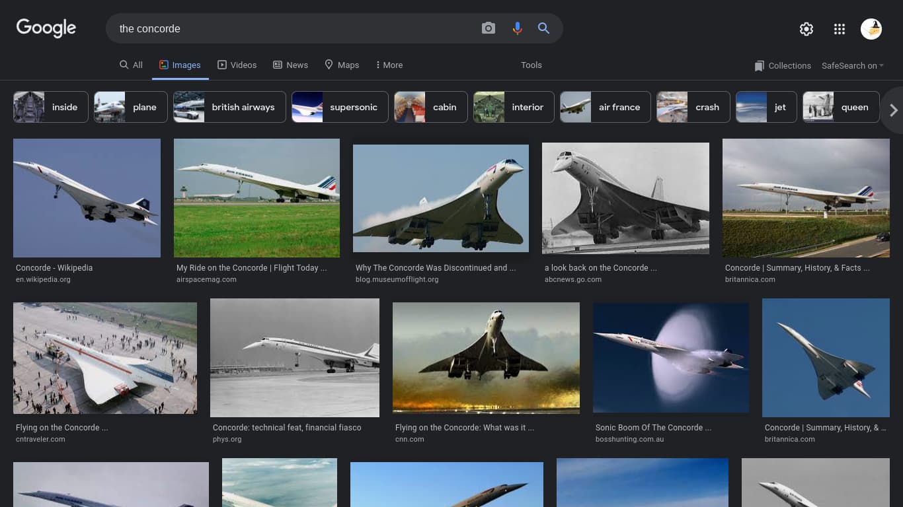This screenshot has height=507, width=903.
Task: Filter by the "queen" chip
Action: tap(841, 107)
